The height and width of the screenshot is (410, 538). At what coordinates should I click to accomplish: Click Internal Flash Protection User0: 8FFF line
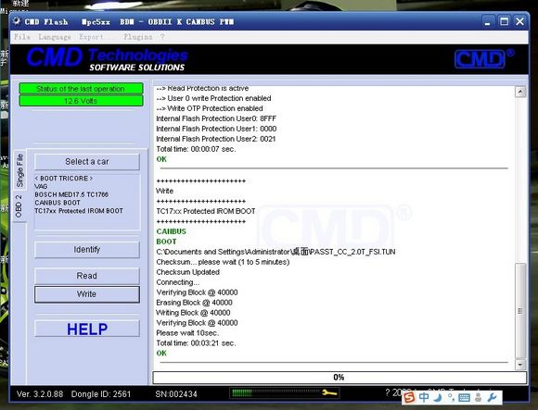[x=216, y=118]
